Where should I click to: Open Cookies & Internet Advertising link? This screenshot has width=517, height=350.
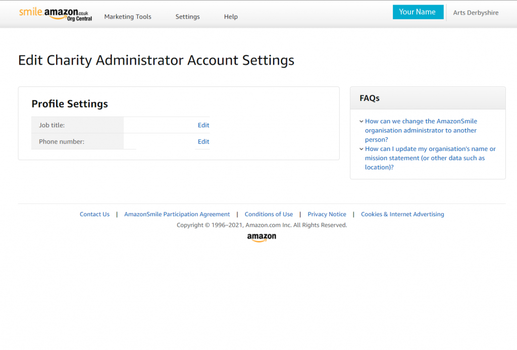402,214
